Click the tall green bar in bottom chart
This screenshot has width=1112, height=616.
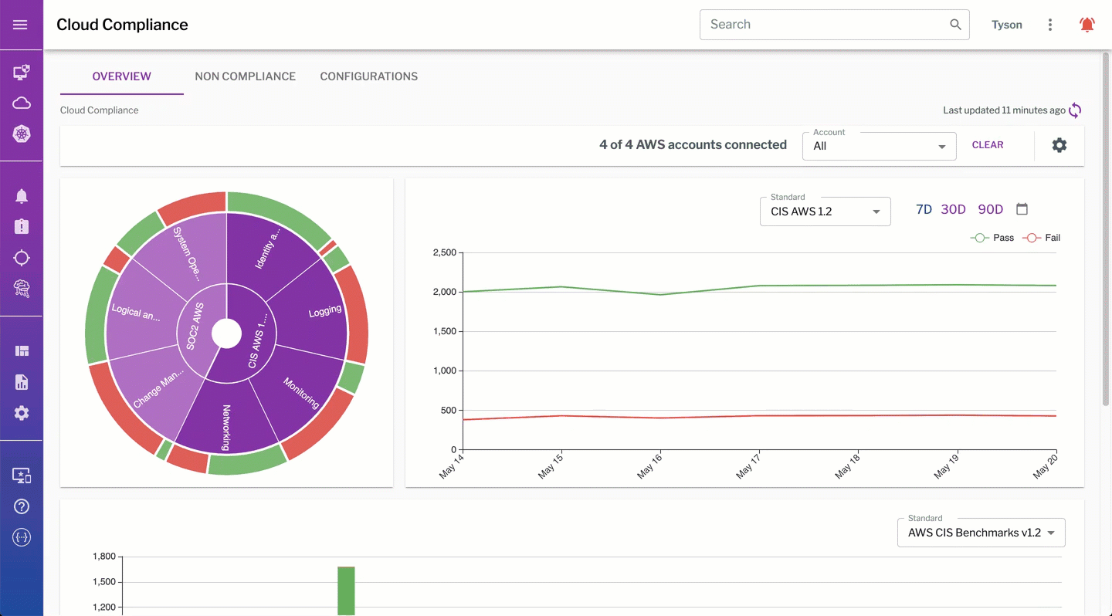(x=346, y=591)
